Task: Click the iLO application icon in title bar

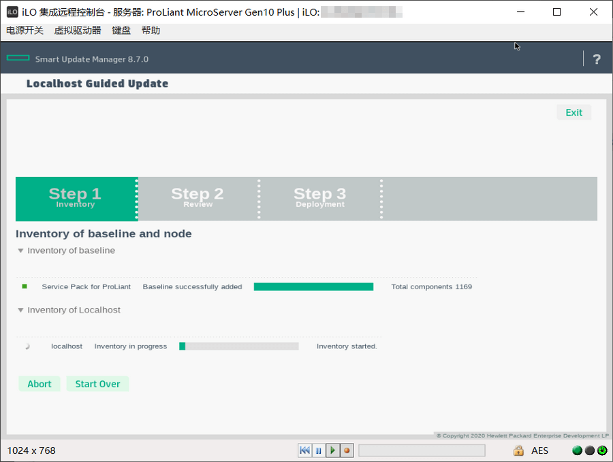Action: click(x=12, y=12)
